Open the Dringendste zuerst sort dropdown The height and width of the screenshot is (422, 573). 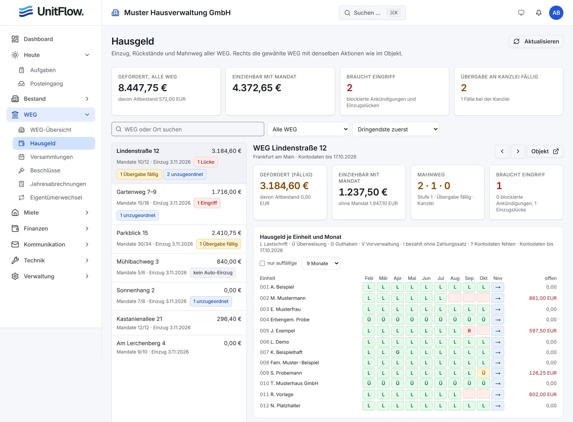(x=396, y=129)
